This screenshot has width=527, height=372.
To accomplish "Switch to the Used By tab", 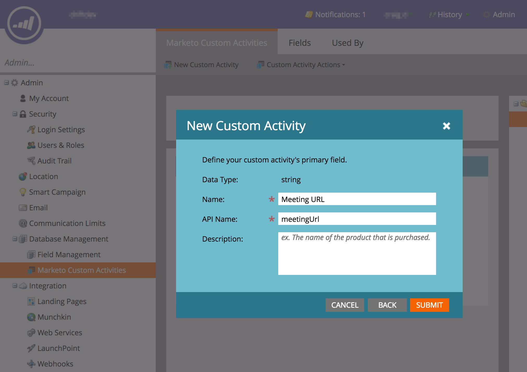I will (348, 43).
